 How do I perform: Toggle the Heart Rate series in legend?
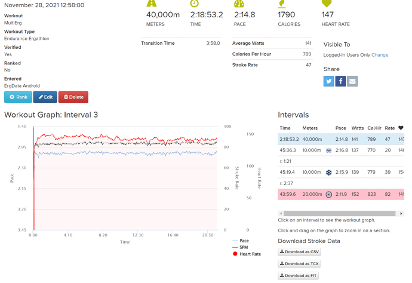[x=247, y=254]
